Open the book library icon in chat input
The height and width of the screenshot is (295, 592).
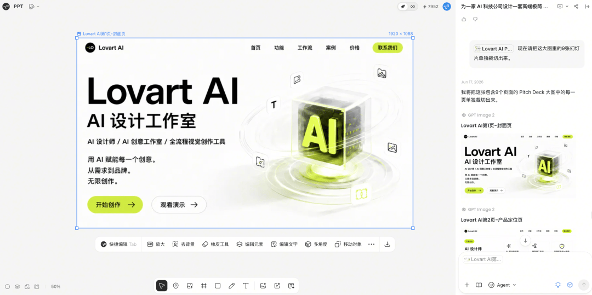(479, 285)
